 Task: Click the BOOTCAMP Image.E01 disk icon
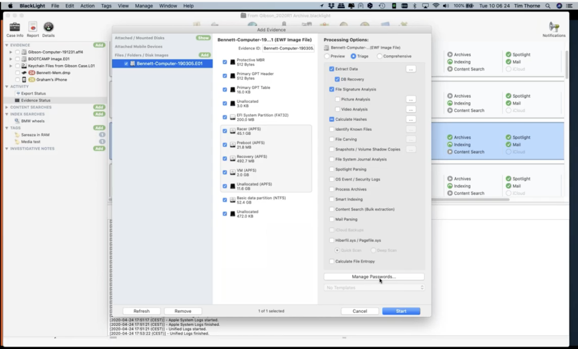click(x=24, y=59)
